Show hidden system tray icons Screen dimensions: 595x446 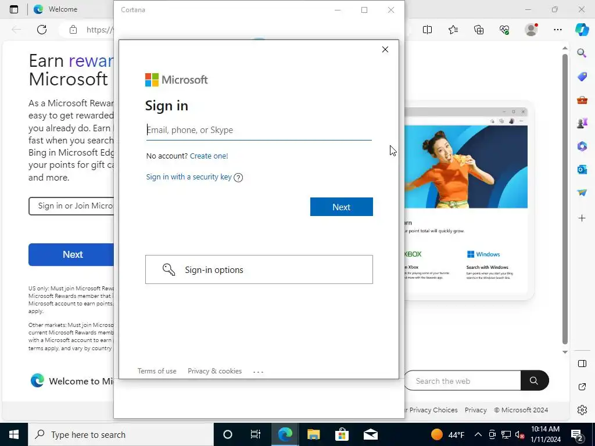tap(478, 434)
